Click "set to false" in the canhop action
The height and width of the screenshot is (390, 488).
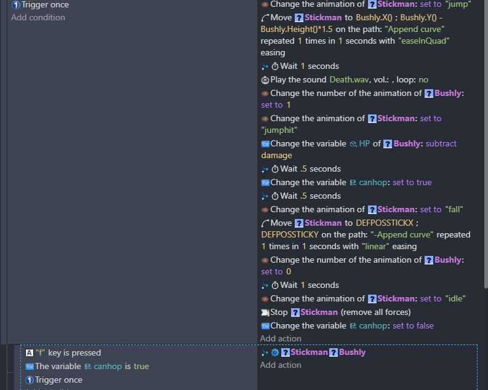point(413,325)
